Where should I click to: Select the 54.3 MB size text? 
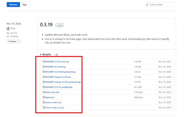point(138,87)
